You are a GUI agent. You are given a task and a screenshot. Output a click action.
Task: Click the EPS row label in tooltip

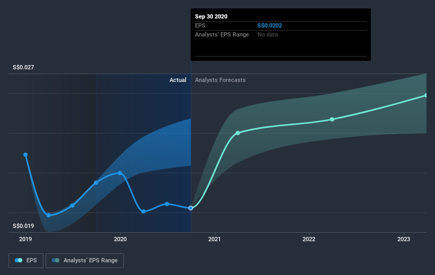200,25
